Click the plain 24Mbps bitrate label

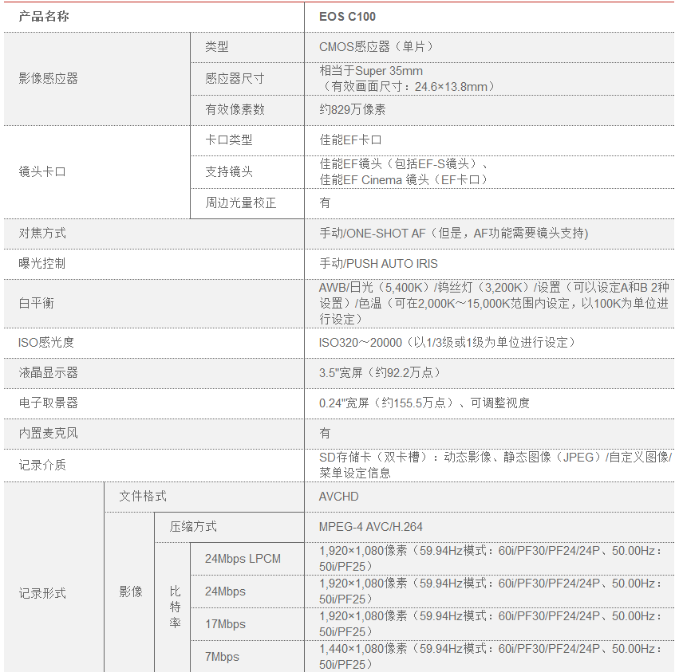point(225,591)
